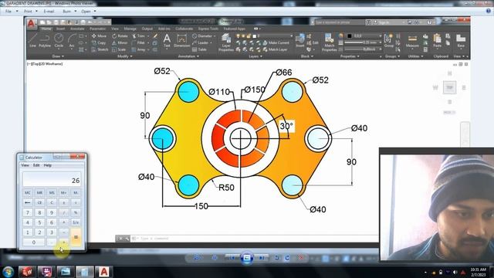Image resolution: width=494 pixels, height=278 pixels.
Task: Open Photo Viewer File menu
Action: 11,11
